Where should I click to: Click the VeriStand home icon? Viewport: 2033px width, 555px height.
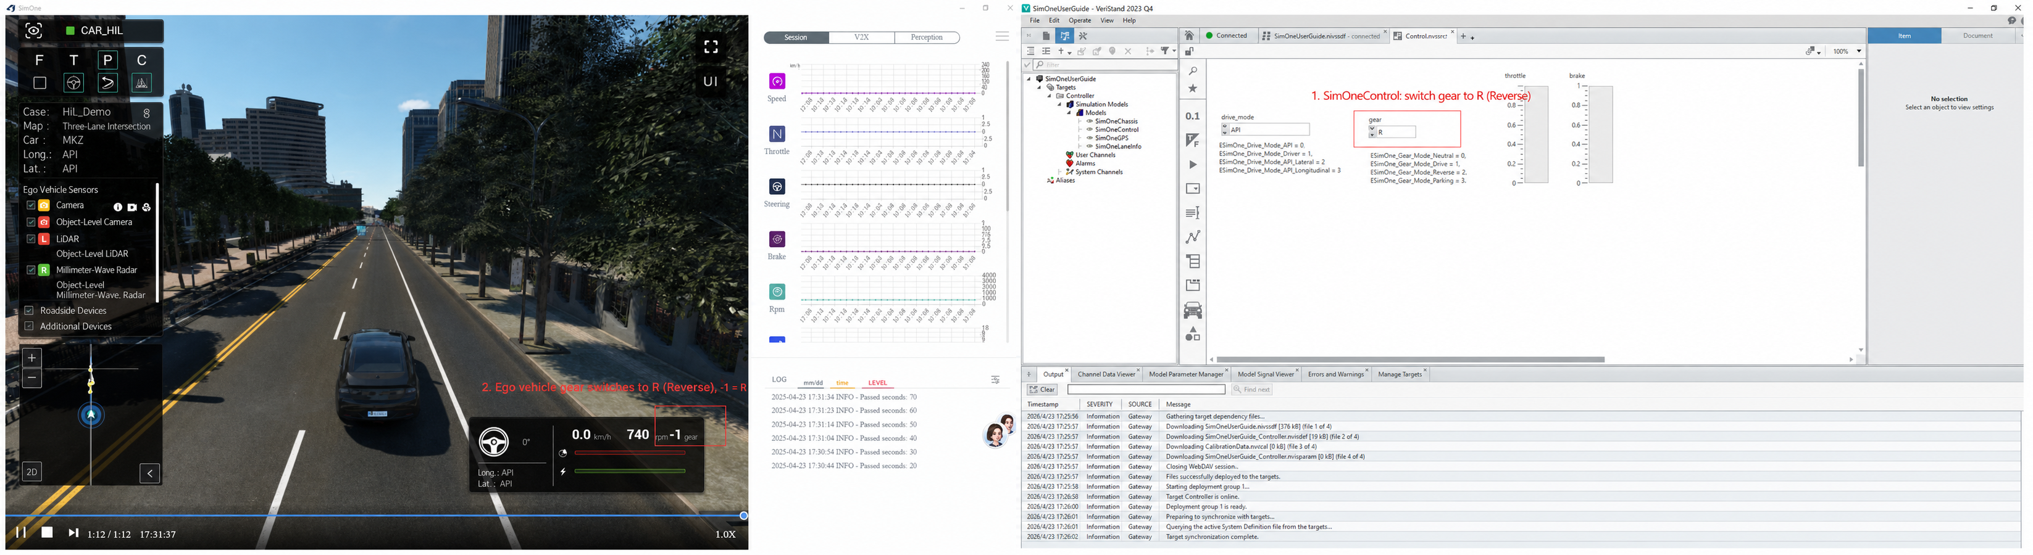coord(1189,36)
